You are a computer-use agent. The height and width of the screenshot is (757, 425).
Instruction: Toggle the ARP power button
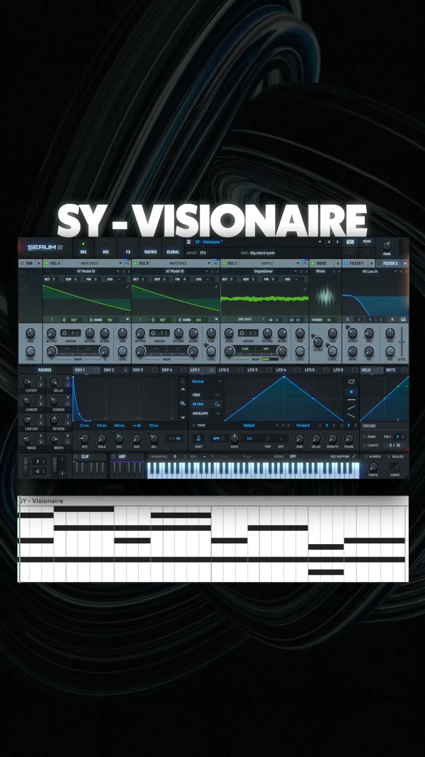point(113,457)
